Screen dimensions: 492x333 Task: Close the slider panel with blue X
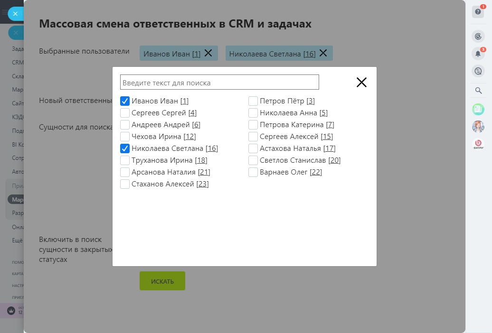[x=15, y=14]
